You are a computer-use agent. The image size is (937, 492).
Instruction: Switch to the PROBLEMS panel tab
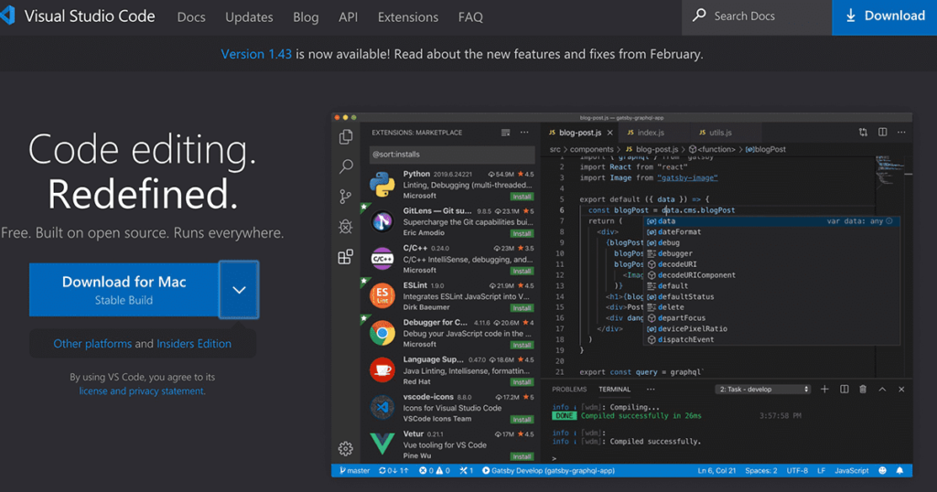pyautogui.click(x=569, y=390)
